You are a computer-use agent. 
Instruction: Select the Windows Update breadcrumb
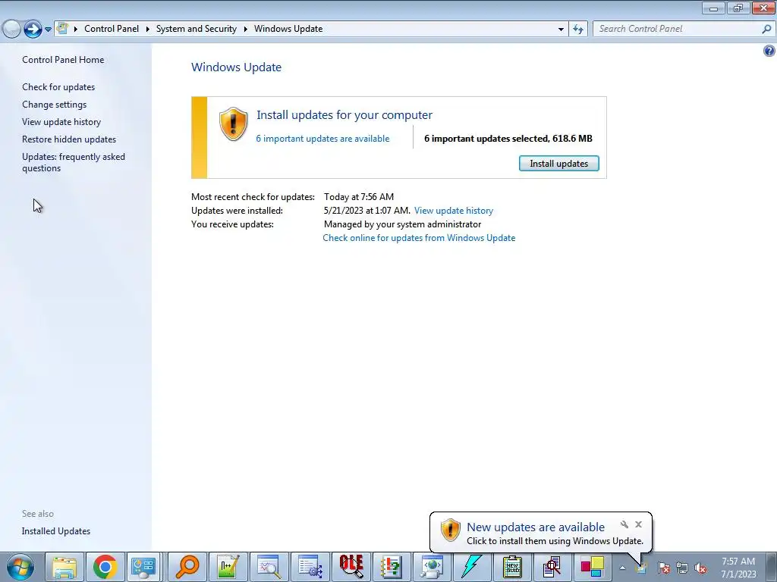tap(288, 29)
